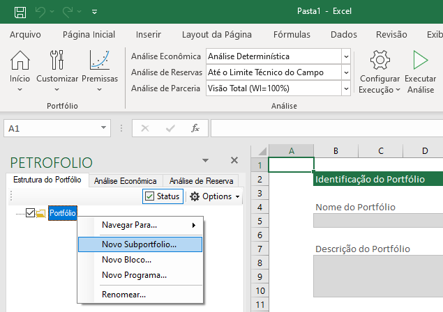Click the cancel X formula button

(x=145, y=128)
